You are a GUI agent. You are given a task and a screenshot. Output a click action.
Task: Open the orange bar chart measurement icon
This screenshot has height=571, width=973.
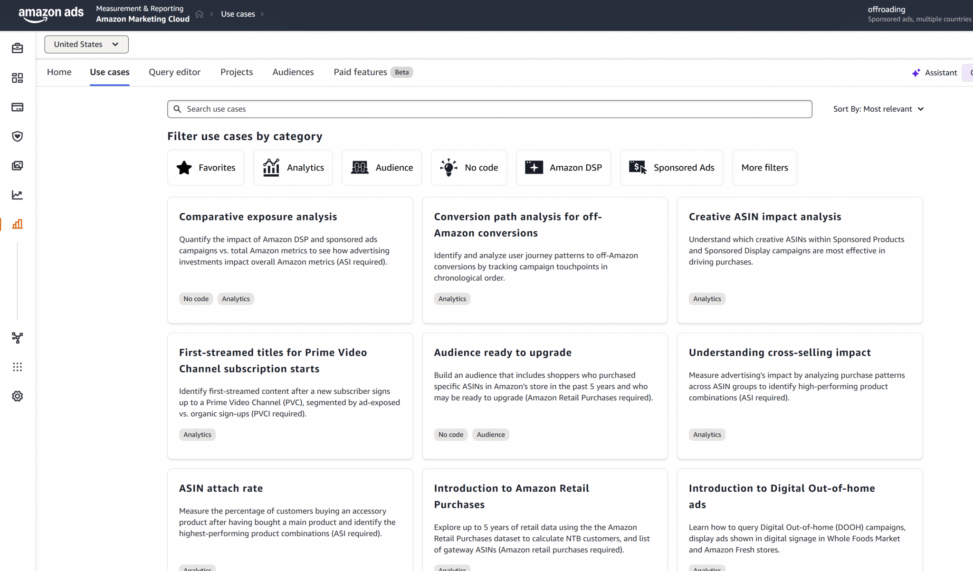pos(18,224)
